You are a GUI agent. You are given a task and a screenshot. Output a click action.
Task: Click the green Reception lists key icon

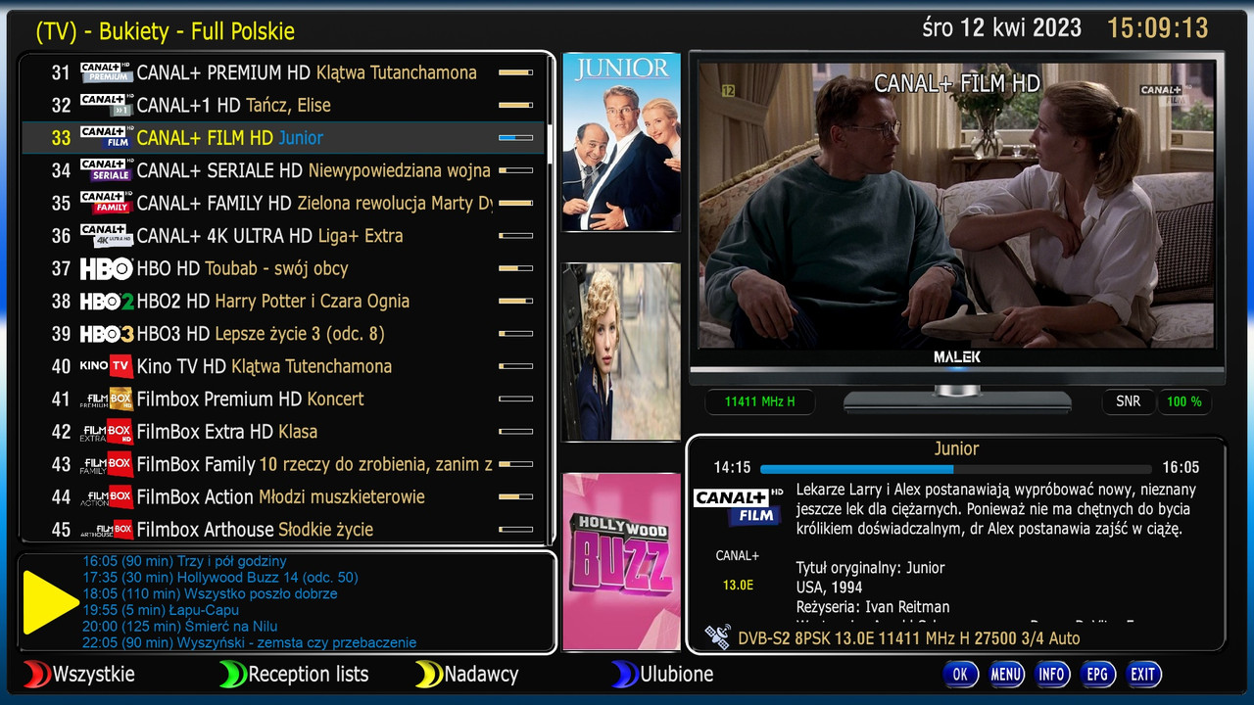(232, 674)
